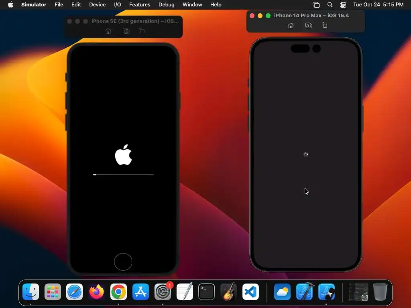Open the Features menu

tap(140, 4)
